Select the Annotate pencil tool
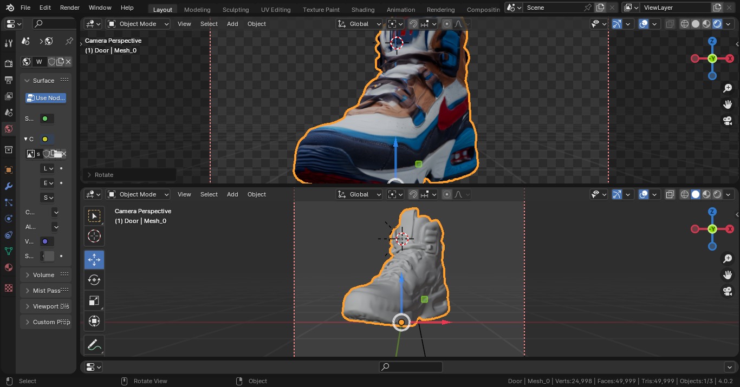The width and height of the screenshot is (740, 387). point(94,345)
